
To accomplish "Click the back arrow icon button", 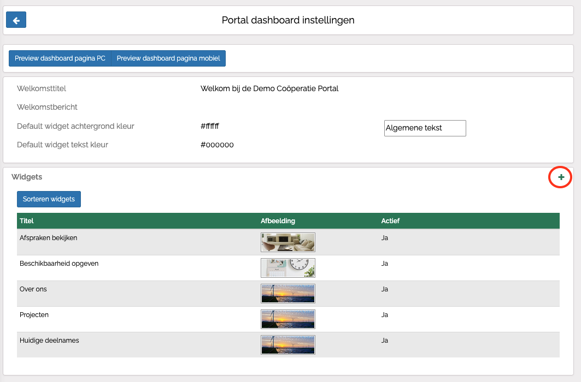I will [16, 20].
